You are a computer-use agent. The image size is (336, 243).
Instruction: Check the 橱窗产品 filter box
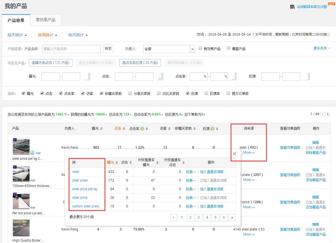229,48
